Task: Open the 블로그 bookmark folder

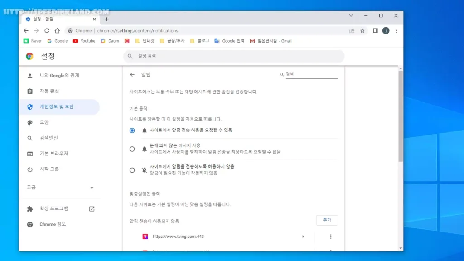Action: point(200,41)
